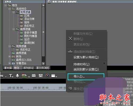The image size is (133, 106).
Task: Collapse the 视频滤镜 folder containing only 色彩校正
Action: point(10,46)
